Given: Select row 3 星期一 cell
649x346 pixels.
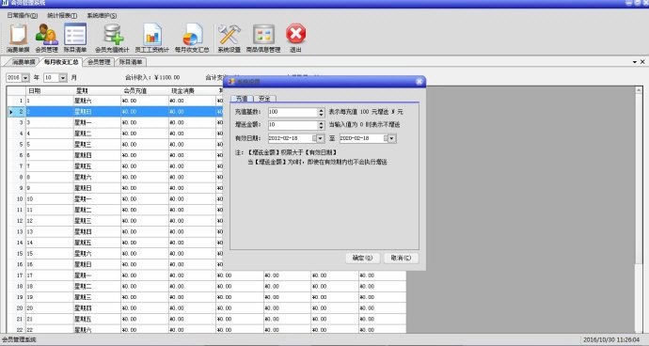Looking at the screenshot, I should click(97, 122).
